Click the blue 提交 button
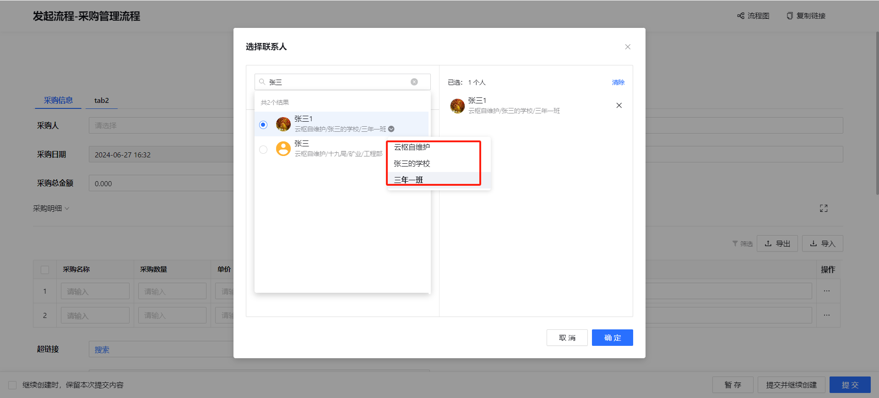The image size is (879, 398). (850, 385)
